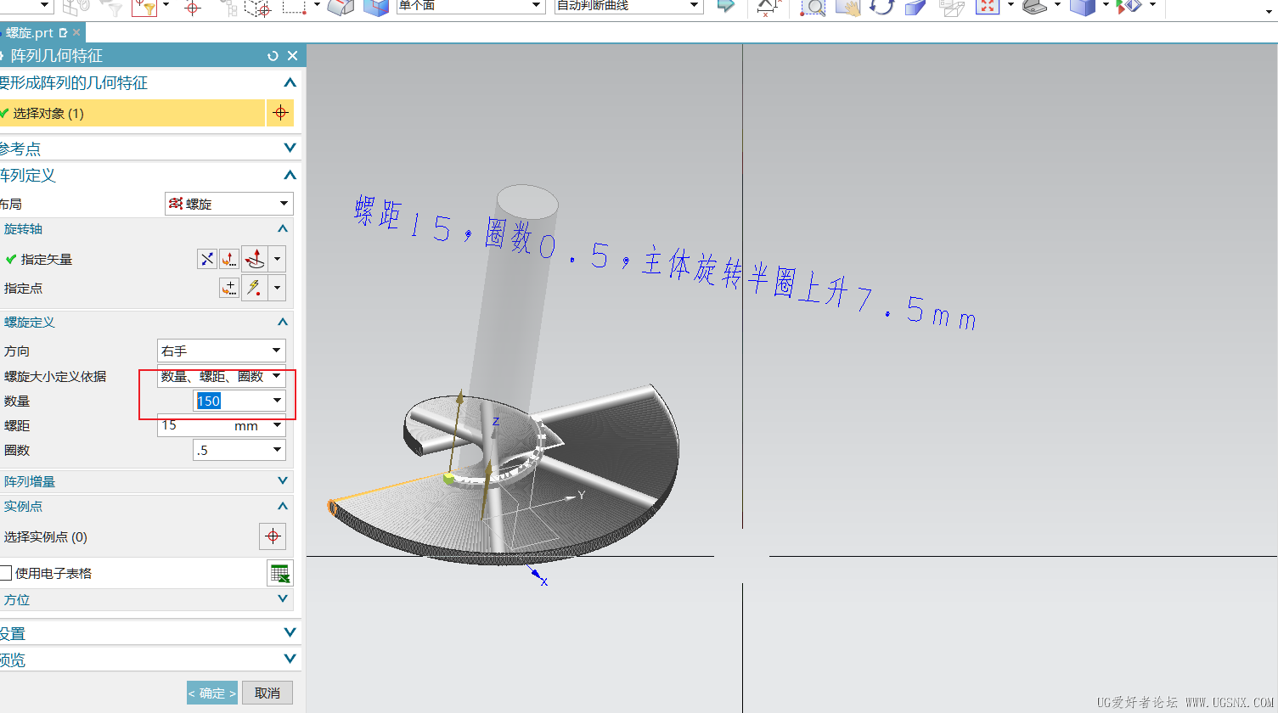This screenshot has width=1278, height=713.
Task: Reset the 阵列几何特征 dialog
Action: point(273,55)
